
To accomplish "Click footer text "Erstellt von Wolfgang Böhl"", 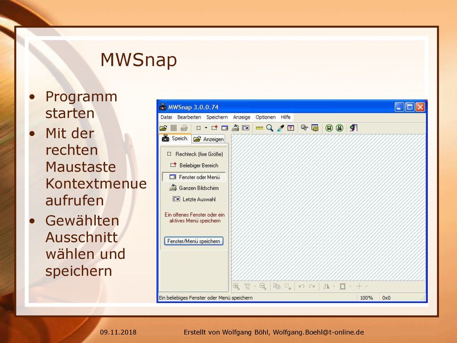I will click(226, 332).
